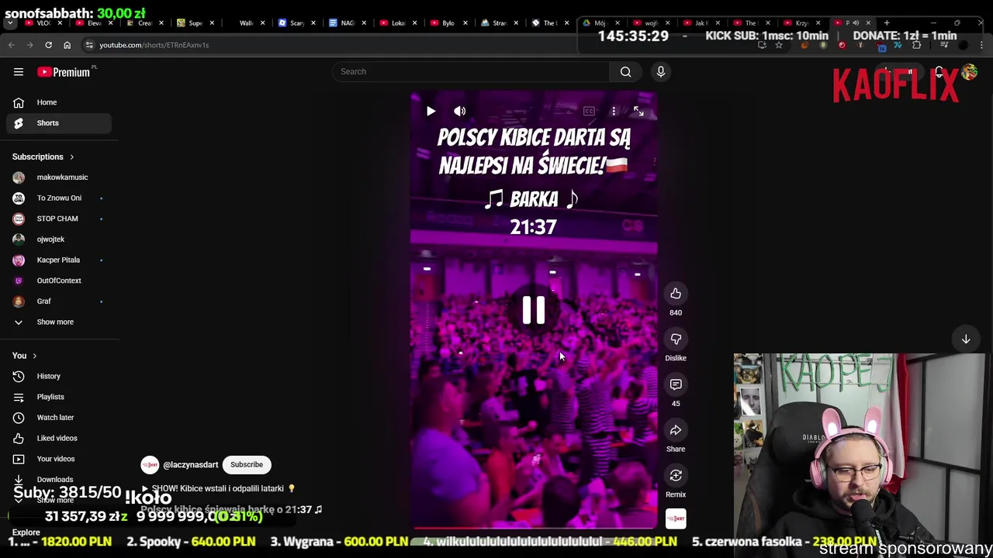
Task: Open STOP CHAM channel
Action: (x=59, y=219)
